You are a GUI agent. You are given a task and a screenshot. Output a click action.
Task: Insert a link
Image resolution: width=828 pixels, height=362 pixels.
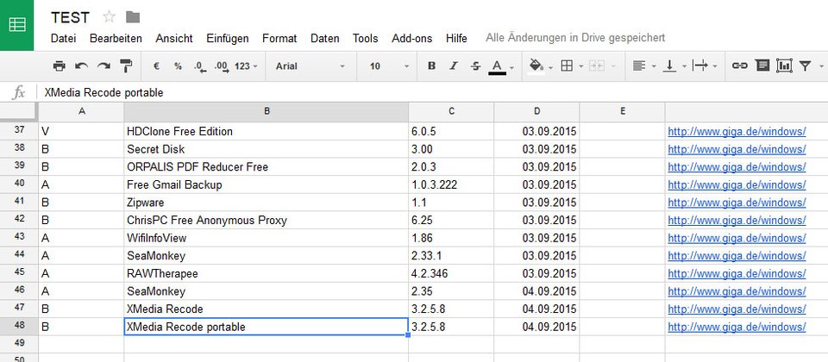(x=739, y=66)
